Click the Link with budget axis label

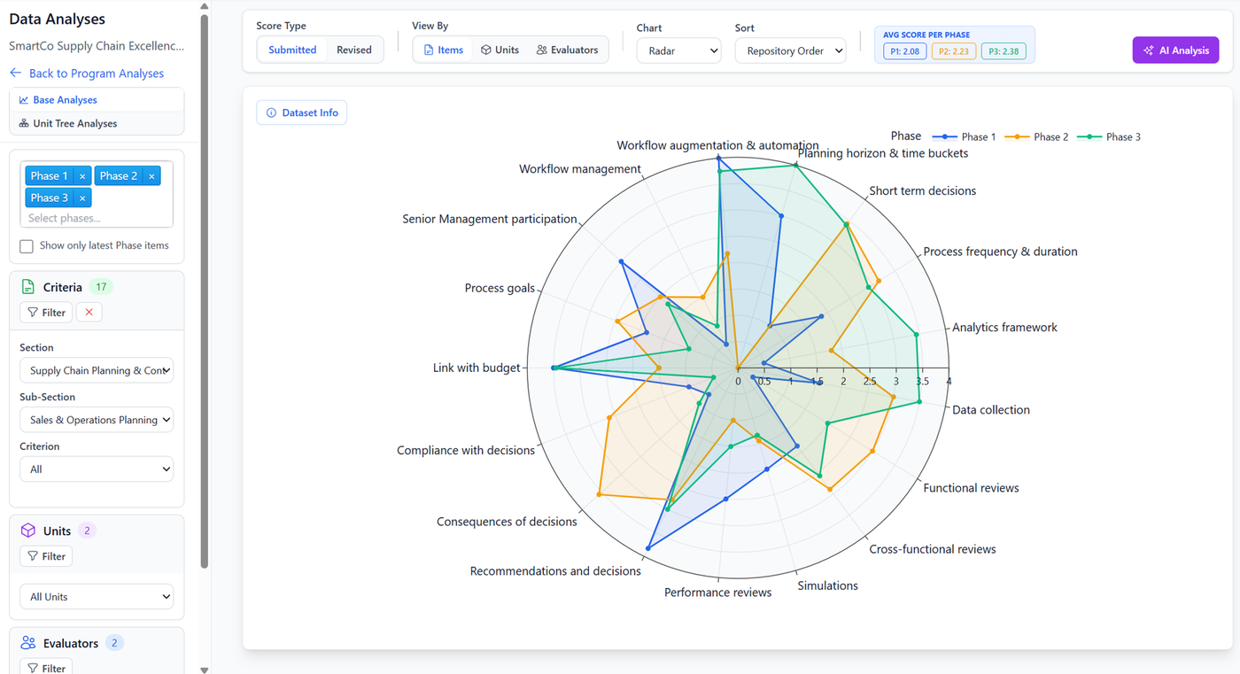click(477, 368)
